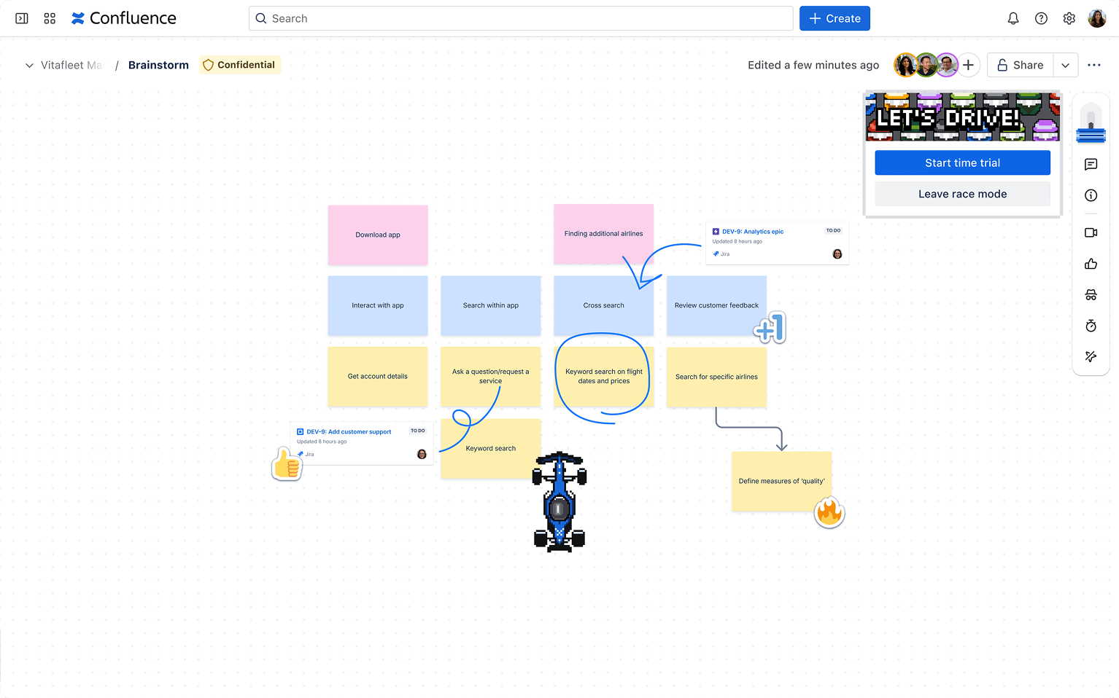Open the help question mark icon

pyautogui.click(x=1041, y=18)
